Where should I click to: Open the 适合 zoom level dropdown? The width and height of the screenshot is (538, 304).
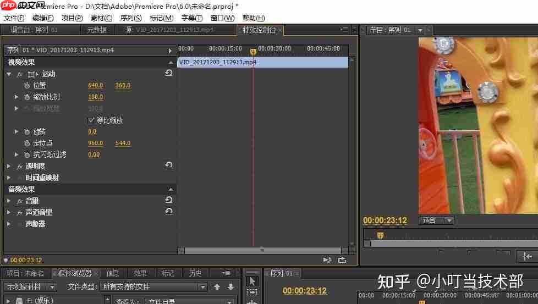tap(436, 220)
